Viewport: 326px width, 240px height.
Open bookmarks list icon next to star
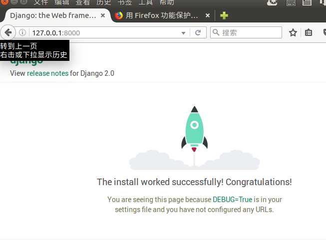click(x=309, y=32)
